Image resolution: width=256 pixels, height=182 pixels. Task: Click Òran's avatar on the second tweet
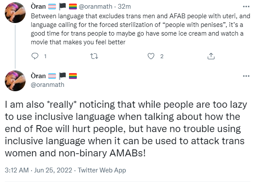pos(15,81)
